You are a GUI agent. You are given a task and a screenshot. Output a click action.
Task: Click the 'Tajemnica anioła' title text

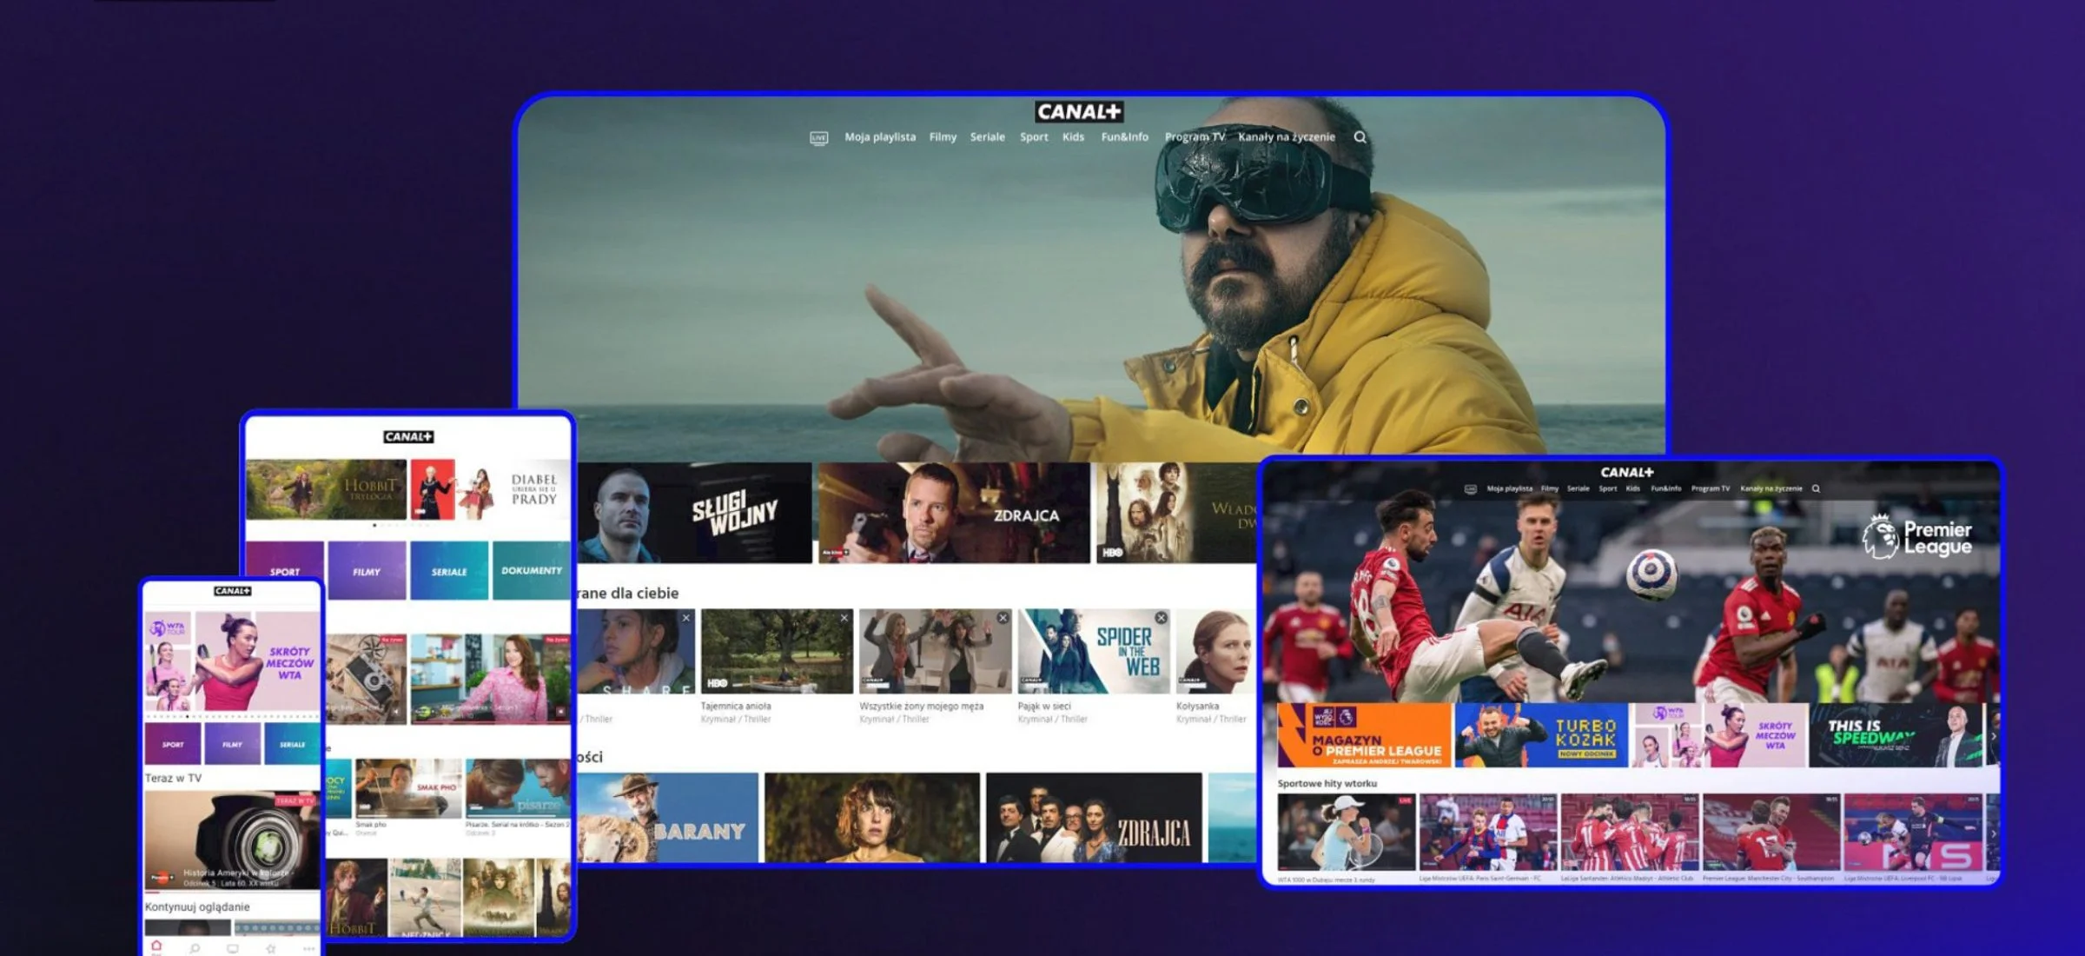point(736,707)
